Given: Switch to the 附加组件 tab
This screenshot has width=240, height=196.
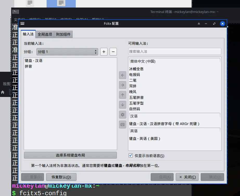Looking at the screenshot, I should point(63,34).
